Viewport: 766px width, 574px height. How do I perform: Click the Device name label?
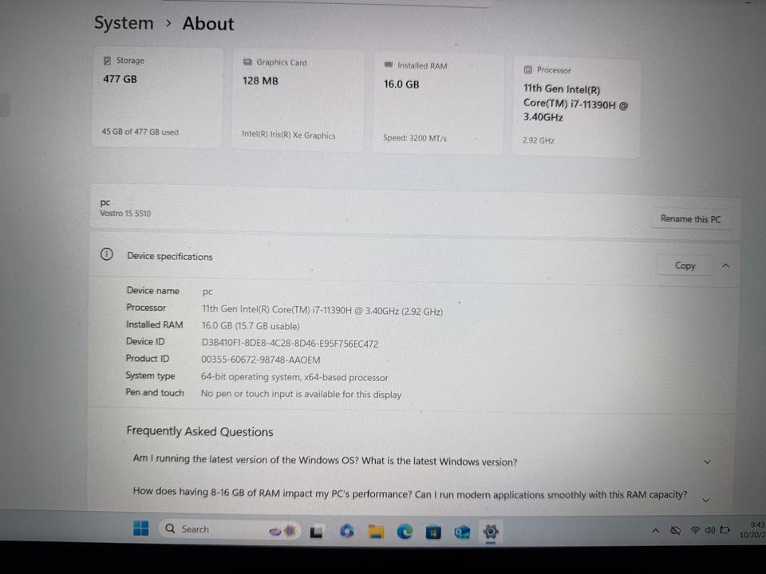153,290
